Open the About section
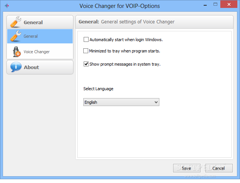The height and width of the screenshot is (183, 240). pos(40,67)
